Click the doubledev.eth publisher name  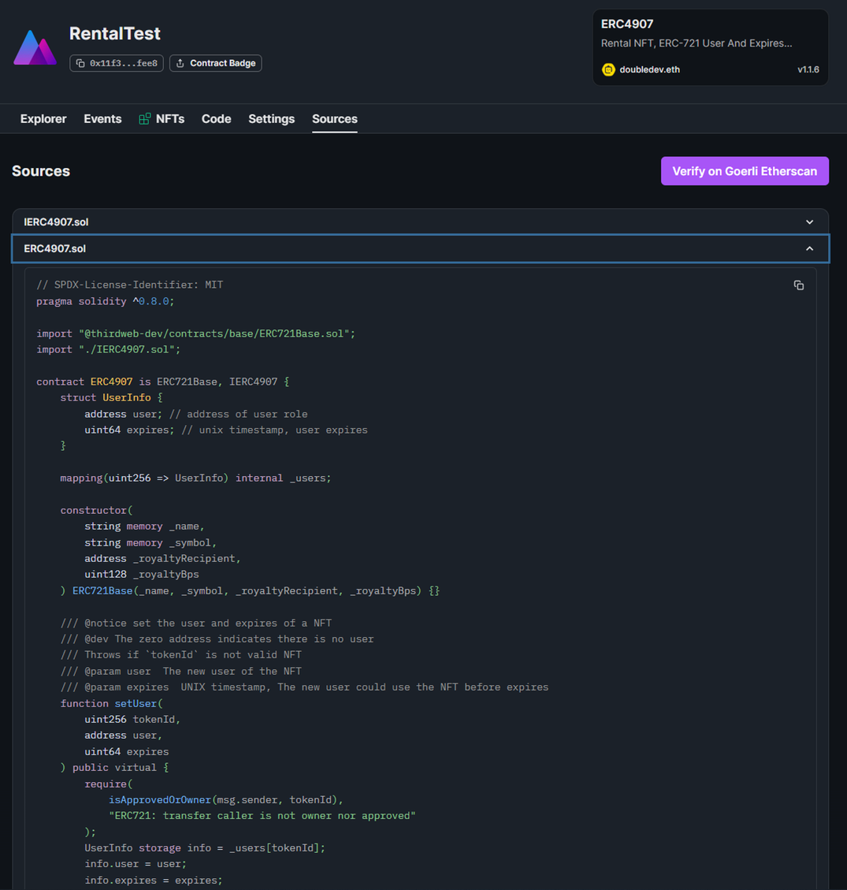point(649,69)
